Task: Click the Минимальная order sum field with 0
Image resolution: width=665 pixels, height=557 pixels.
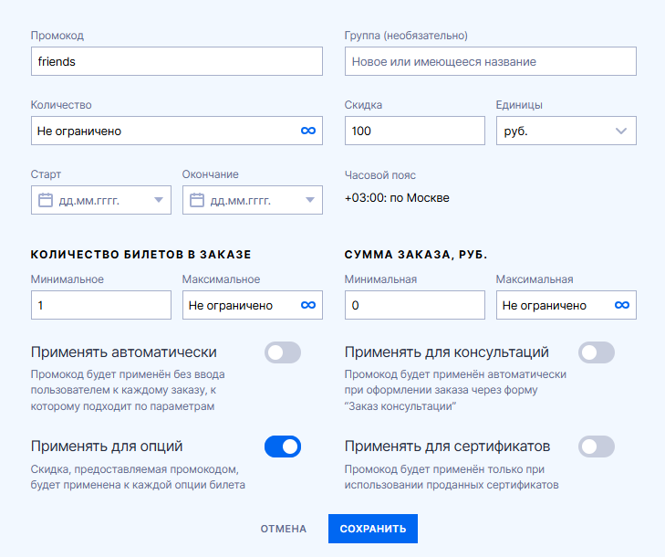Action: (x=415, y=305)
